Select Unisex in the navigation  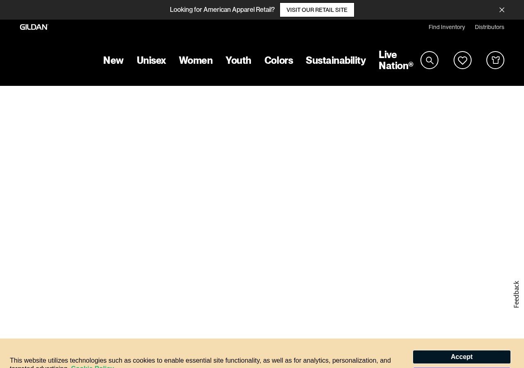click(151, 61)
